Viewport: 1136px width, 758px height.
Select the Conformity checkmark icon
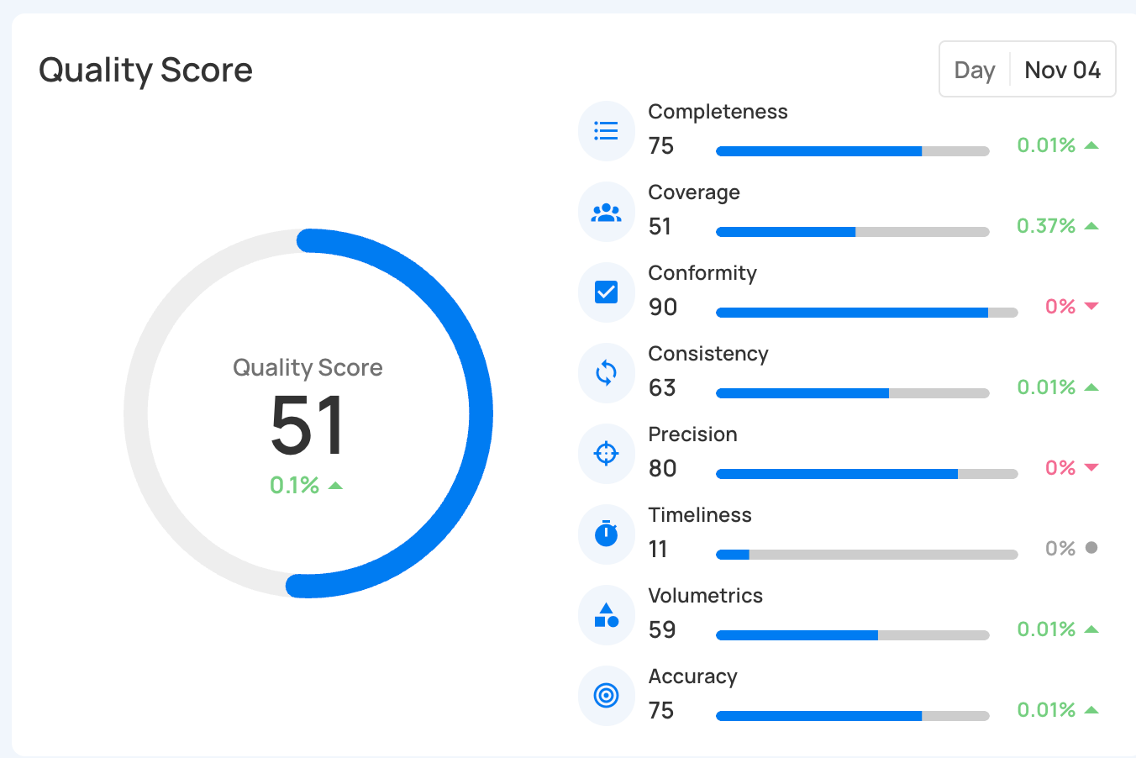[606, 292]
